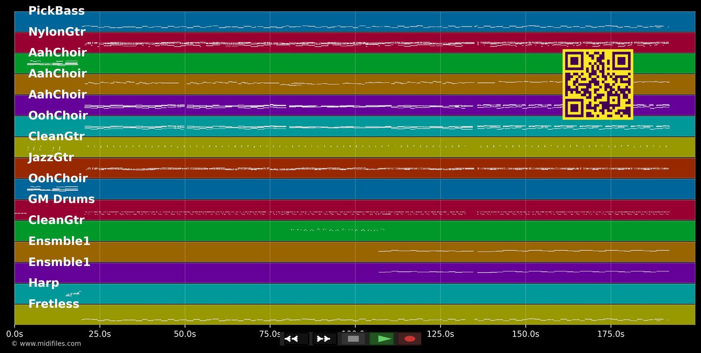Screen dimensions: 701x353
Task: Select the Harp track label
Action: tap(43, 283)
